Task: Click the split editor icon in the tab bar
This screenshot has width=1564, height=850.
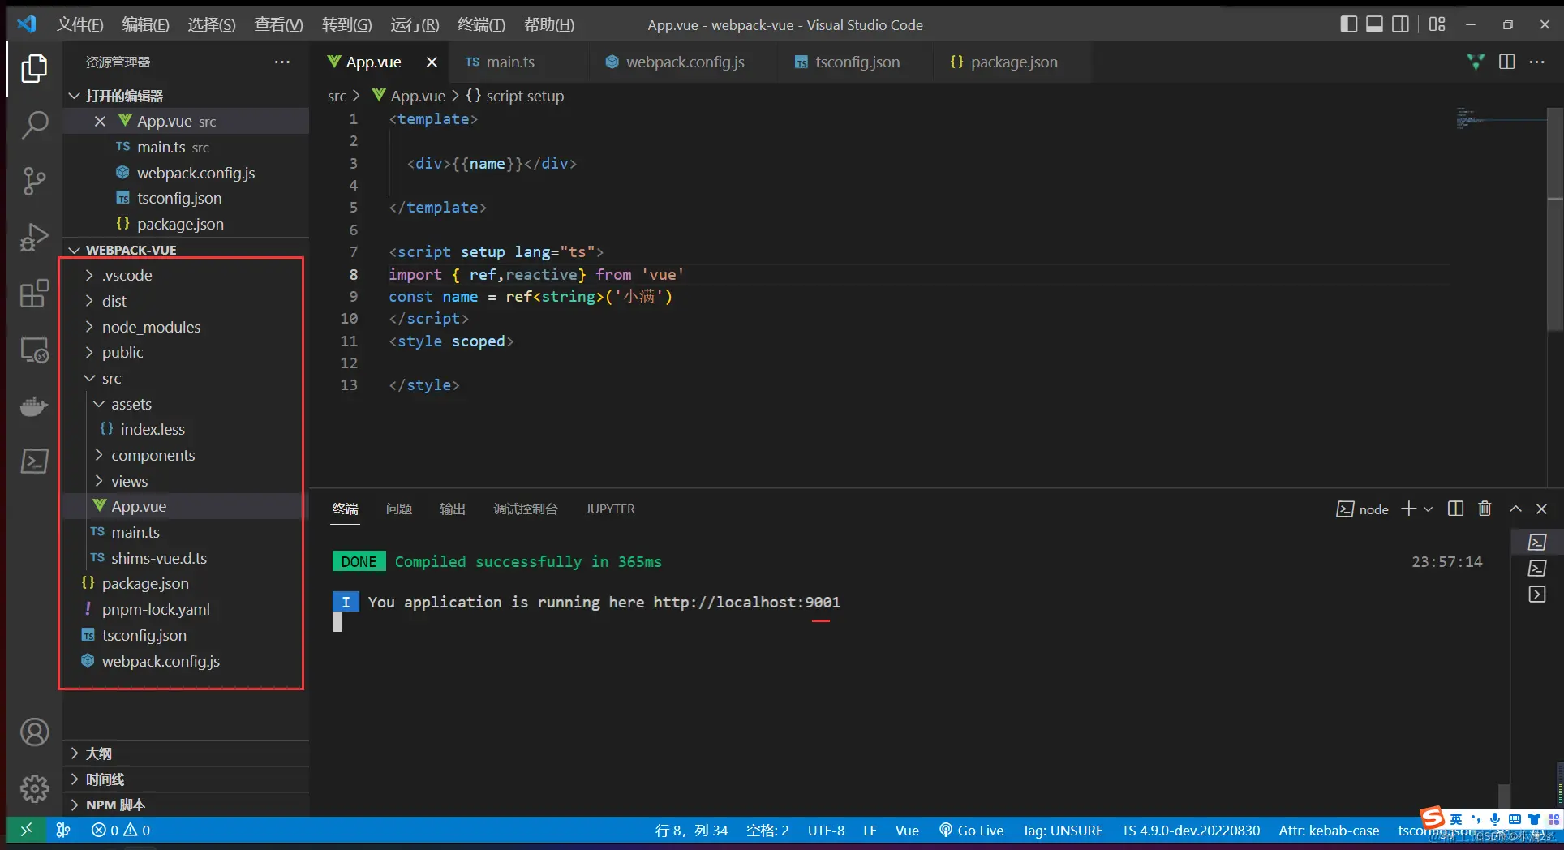Action: coord(1506,62)
